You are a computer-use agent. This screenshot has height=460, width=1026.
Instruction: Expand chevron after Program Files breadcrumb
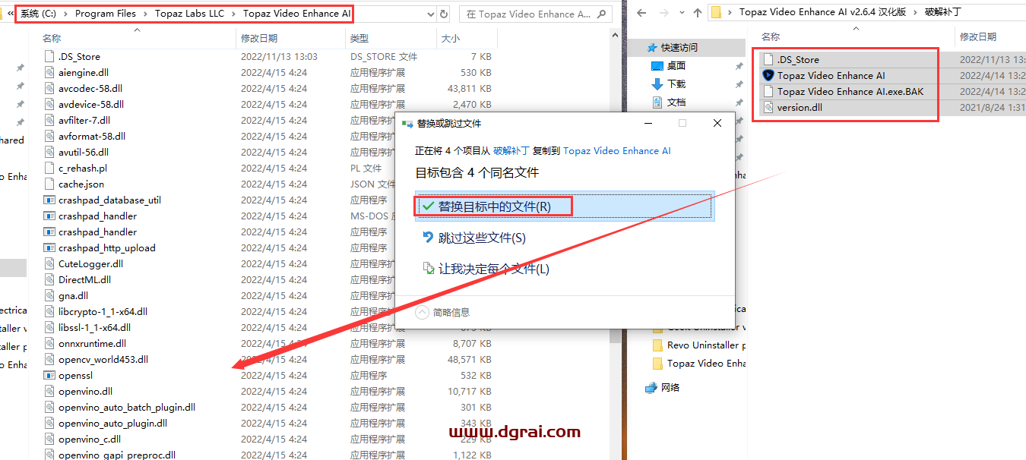coord(145,14)
